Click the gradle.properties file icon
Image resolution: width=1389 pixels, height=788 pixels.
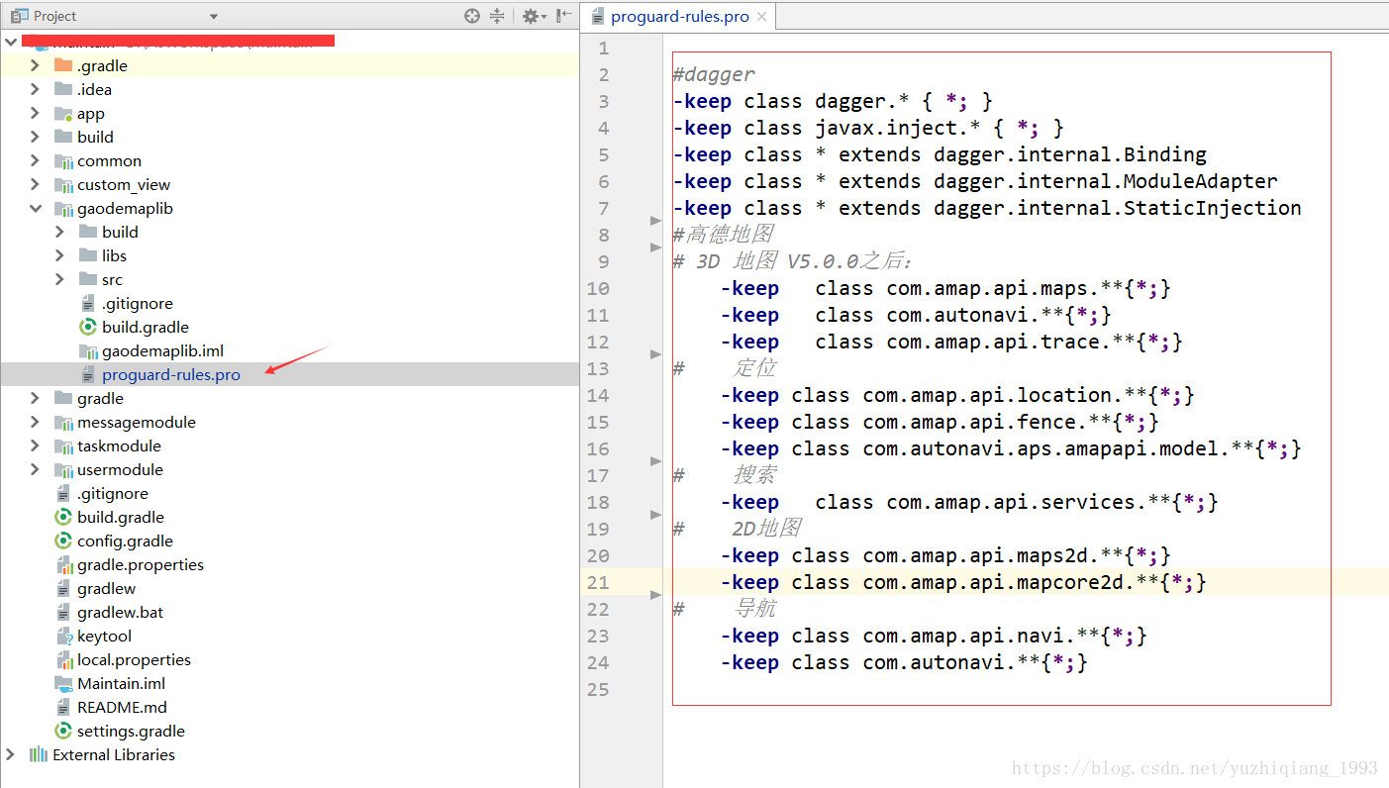[63, 564]
